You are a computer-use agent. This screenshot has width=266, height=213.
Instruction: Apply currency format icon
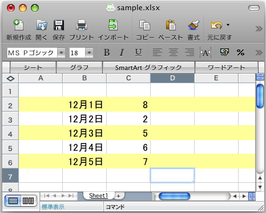pyautogui.click(x=224, y=52)
